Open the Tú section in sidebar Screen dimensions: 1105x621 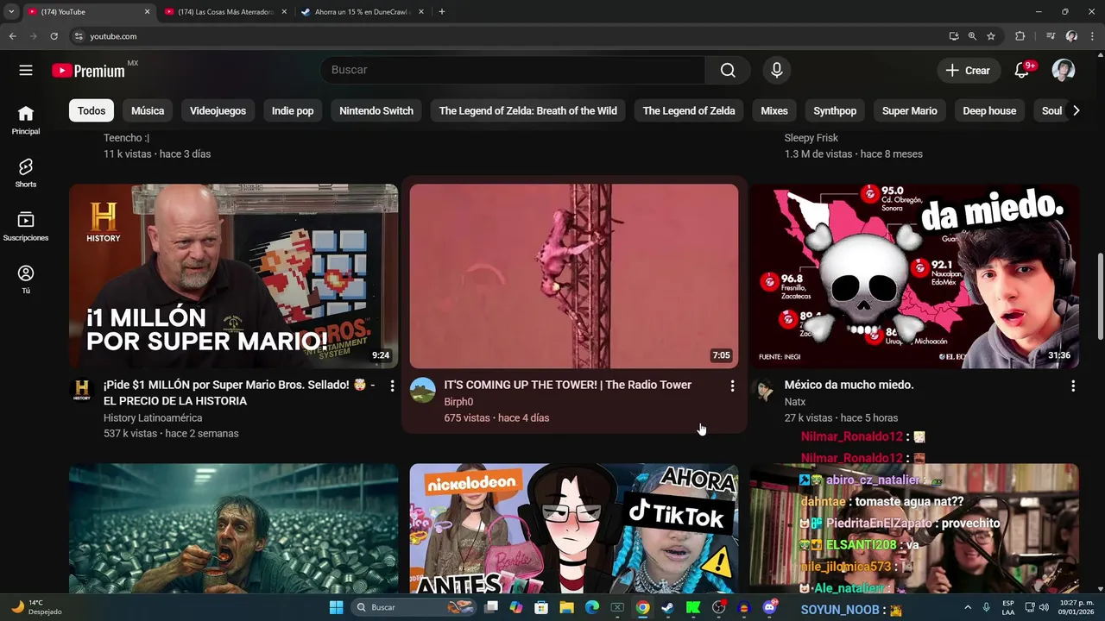click(x=26, y=279)
